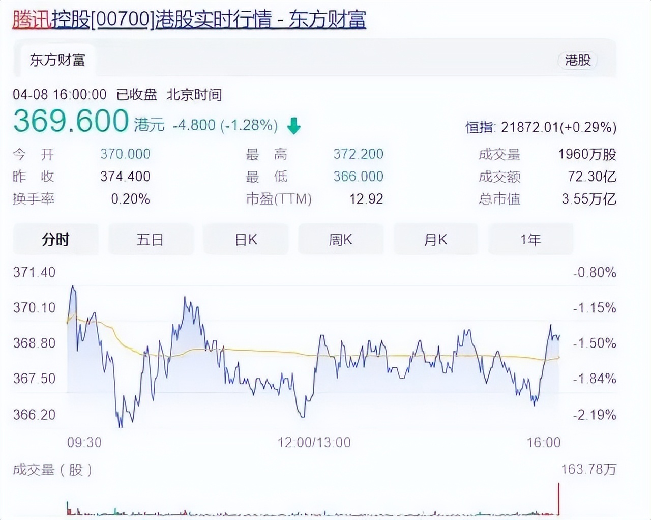The width and height of the screenshot is (651, 520).
Task: Select the 东方财富 source tab
Action: click(57, 60)
